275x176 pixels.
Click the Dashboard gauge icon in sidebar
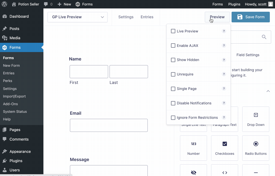click(5, 16)
